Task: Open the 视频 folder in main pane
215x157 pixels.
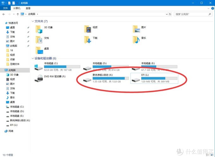Action: click(x=88, y=29)
